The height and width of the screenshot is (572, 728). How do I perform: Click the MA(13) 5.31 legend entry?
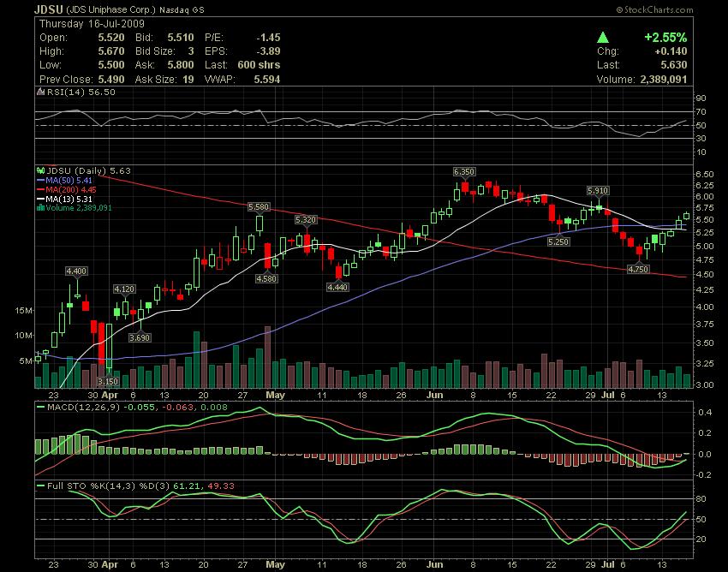coord(69,200)
